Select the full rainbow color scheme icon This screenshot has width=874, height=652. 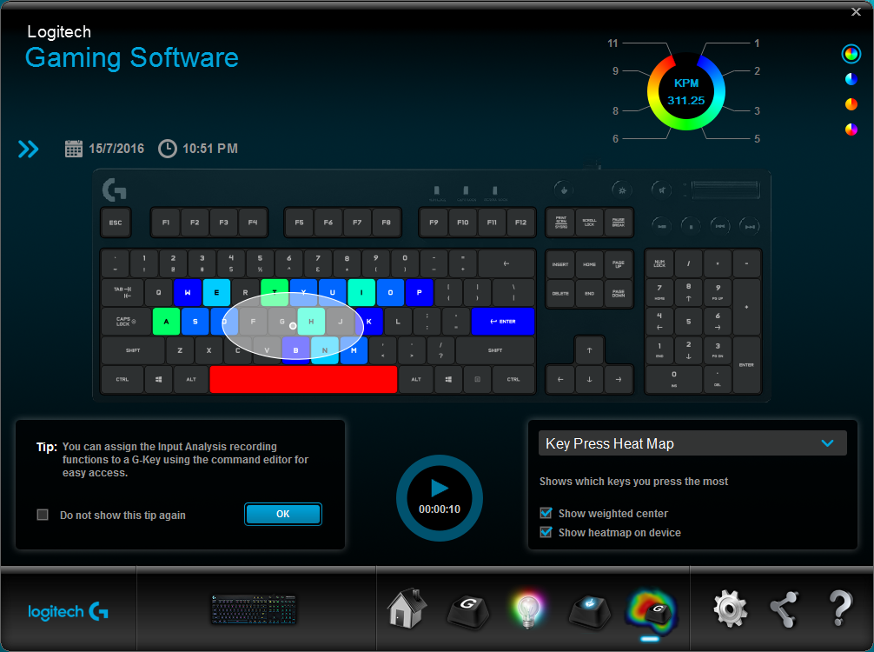[x=851, y=54]
